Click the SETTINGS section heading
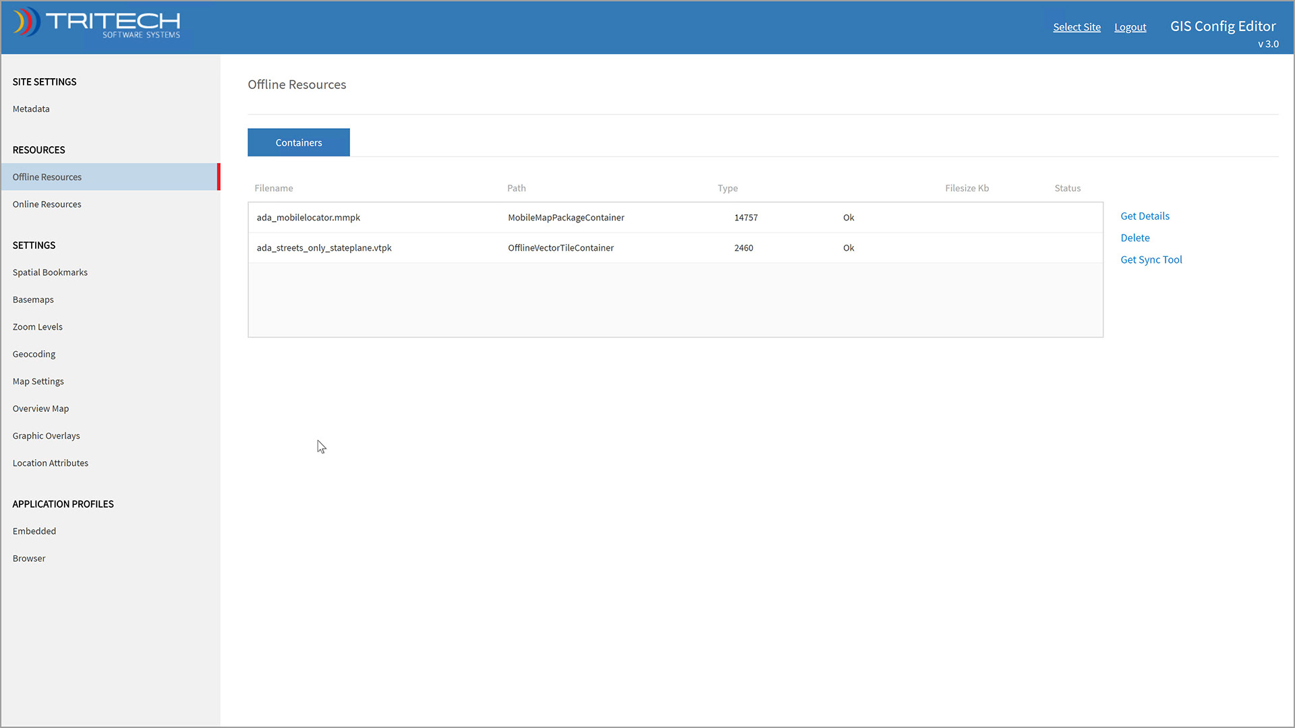Image resolution: width=1295 pixels, height=728 pixels. coord(34,245)
